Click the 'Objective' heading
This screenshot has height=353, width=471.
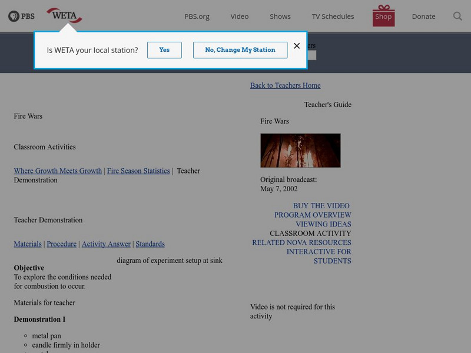pyautogui.click(x=29, y=268)
